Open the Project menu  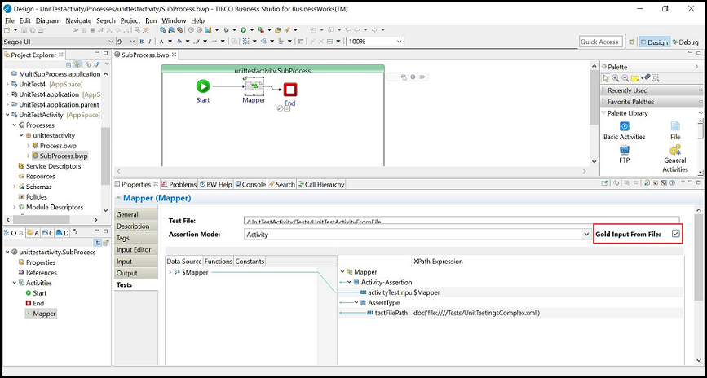click(x=130, y=20)
